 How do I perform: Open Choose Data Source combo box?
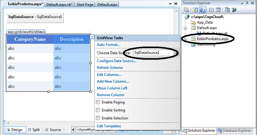[x=156, y=53]
